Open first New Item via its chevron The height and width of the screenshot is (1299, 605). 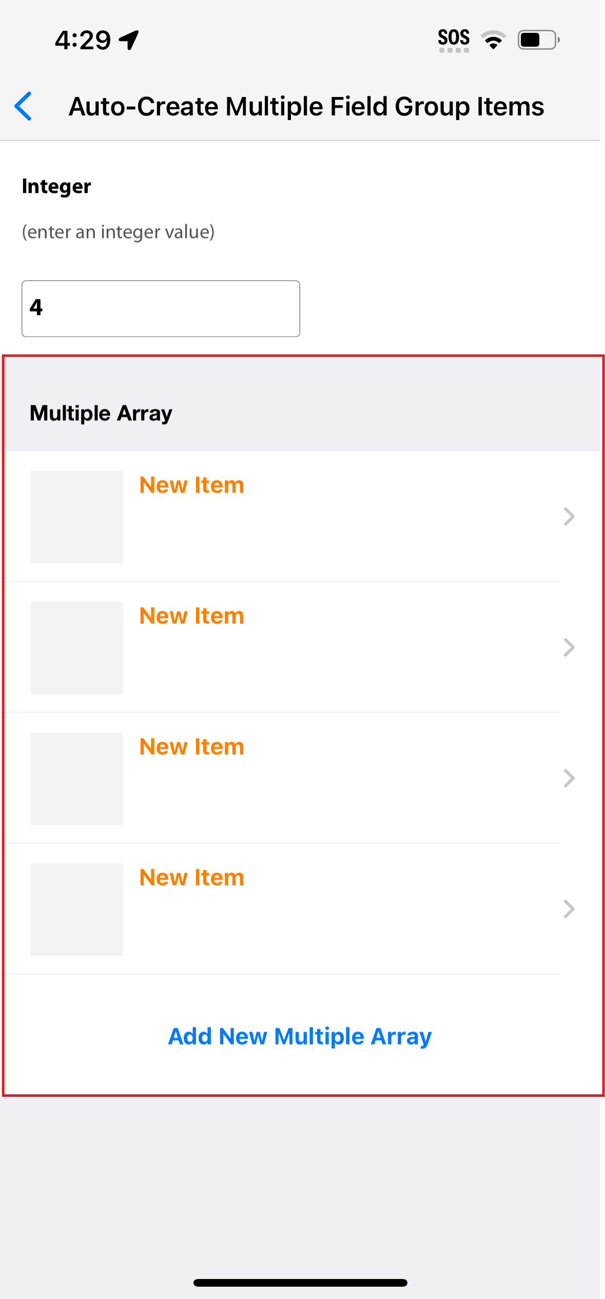point(569,517)
